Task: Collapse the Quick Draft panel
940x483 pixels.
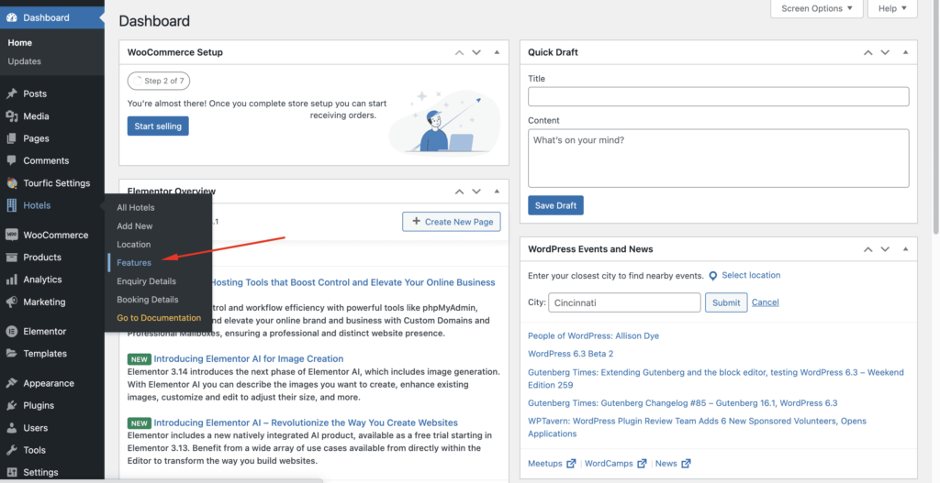Action: [x=905, y=52]
